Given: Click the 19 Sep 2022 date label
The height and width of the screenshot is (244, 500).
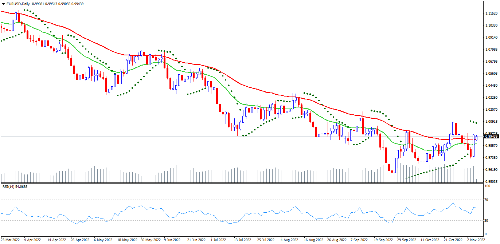Looking at the screenshot, I should tap(384, 240).
